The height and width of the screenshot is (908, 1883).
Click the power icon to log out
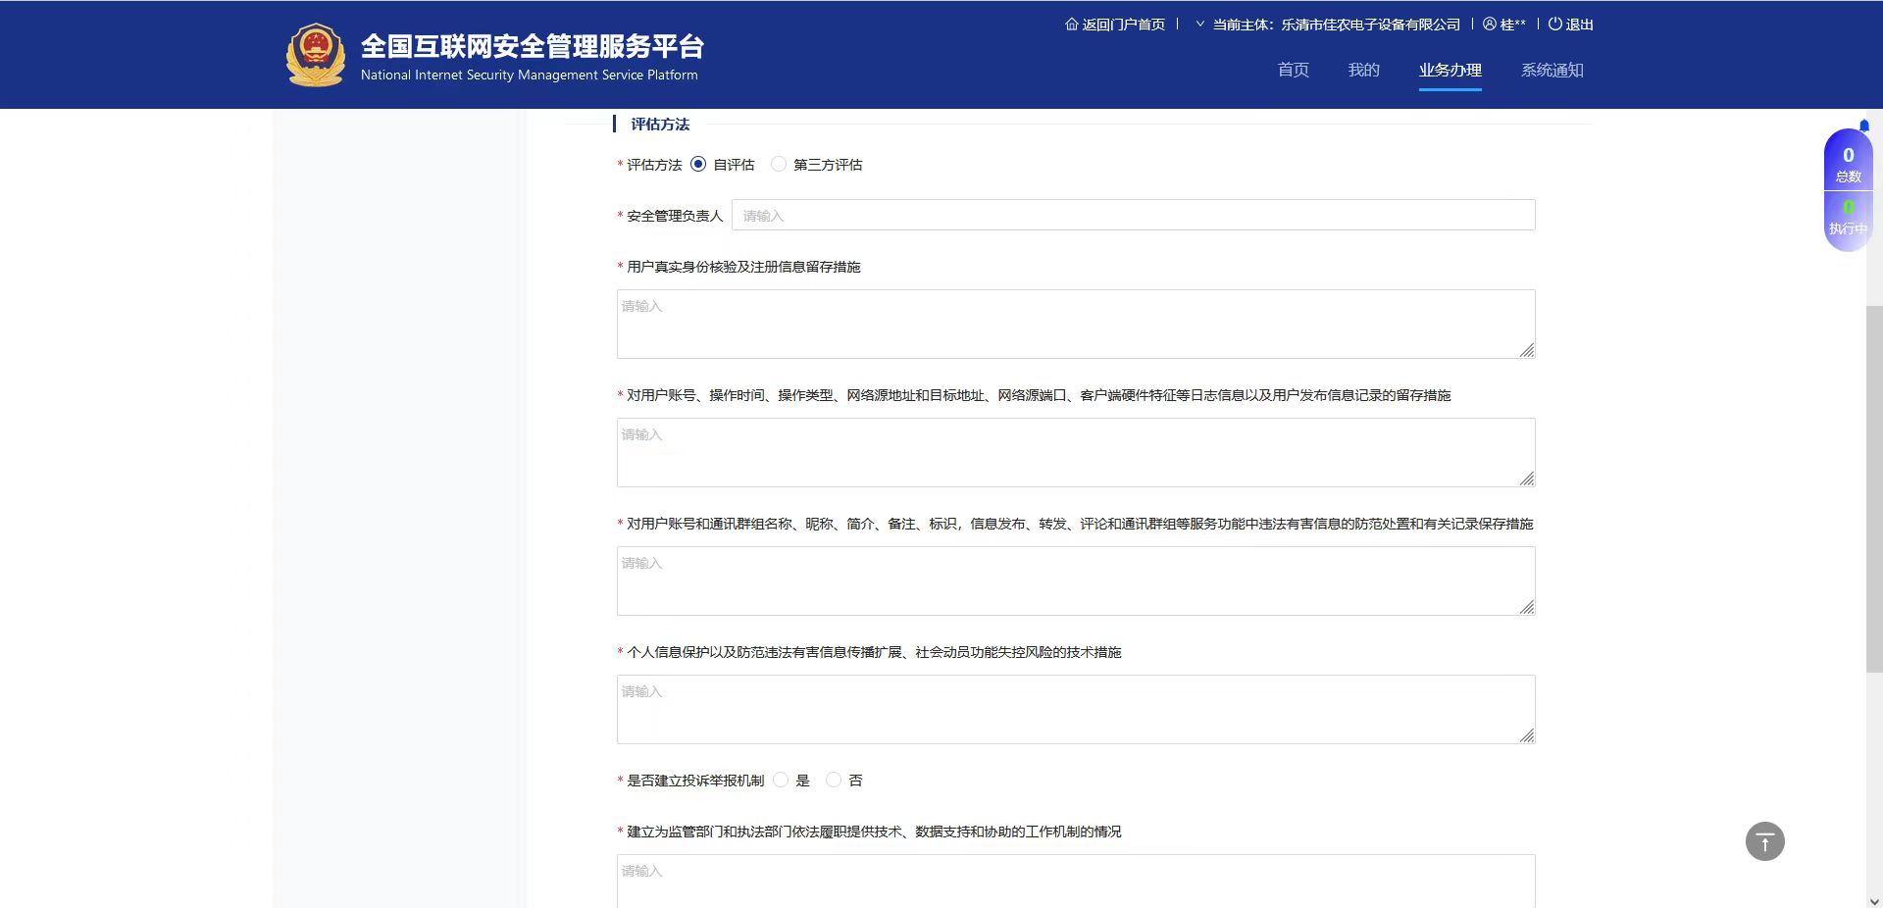click(1554, 25)
